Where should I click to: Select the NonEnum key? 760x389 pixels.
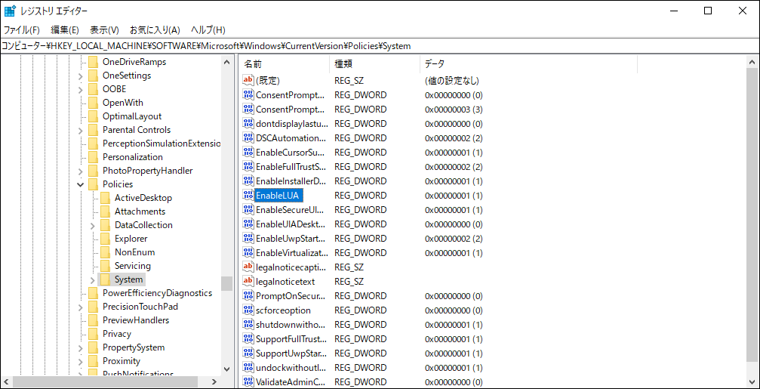135,252
